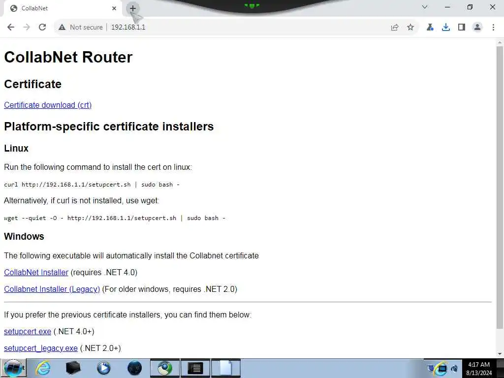
Task: Click the wget --quiet command text
Action: [114, 218]
